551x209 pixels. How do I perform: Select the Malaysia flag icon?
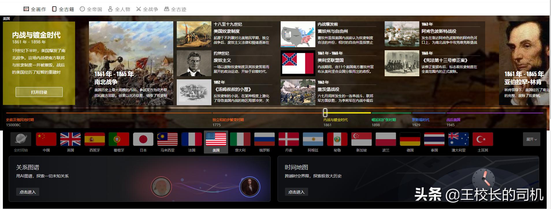[x=167, y=139]
